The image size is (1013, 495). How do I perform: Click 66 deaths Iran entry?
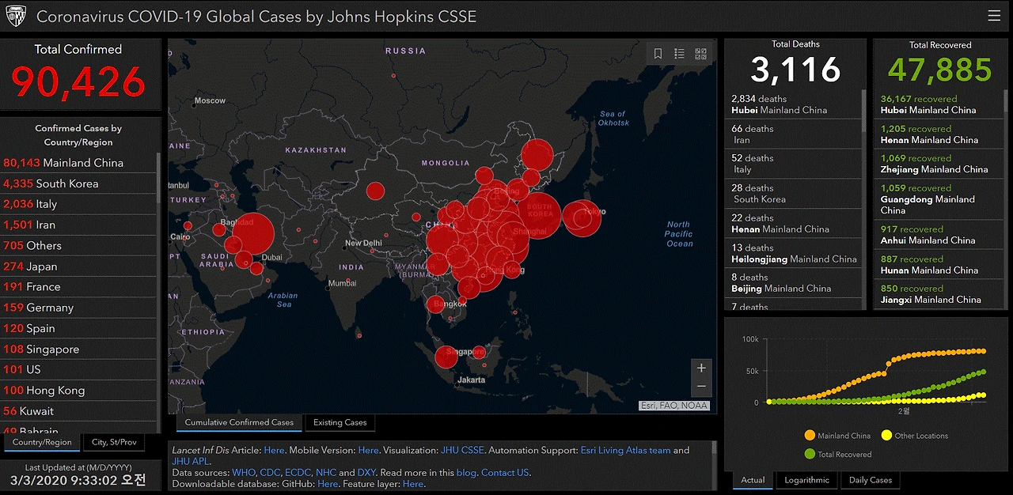[x=793, y=134]
